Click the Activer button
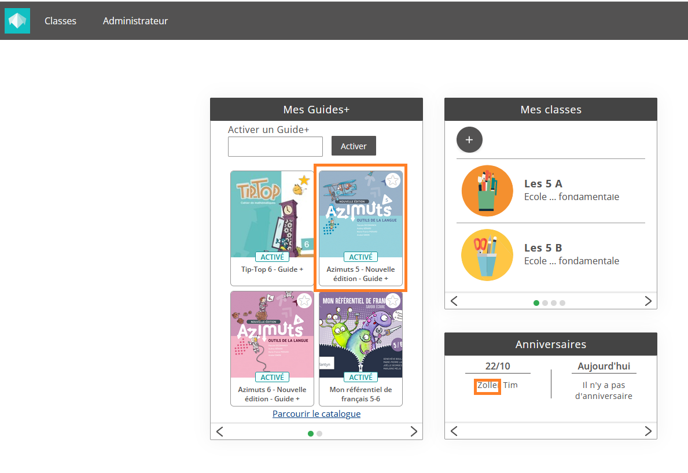Screen dimensions: 688x473 click(x=354, y=146)
